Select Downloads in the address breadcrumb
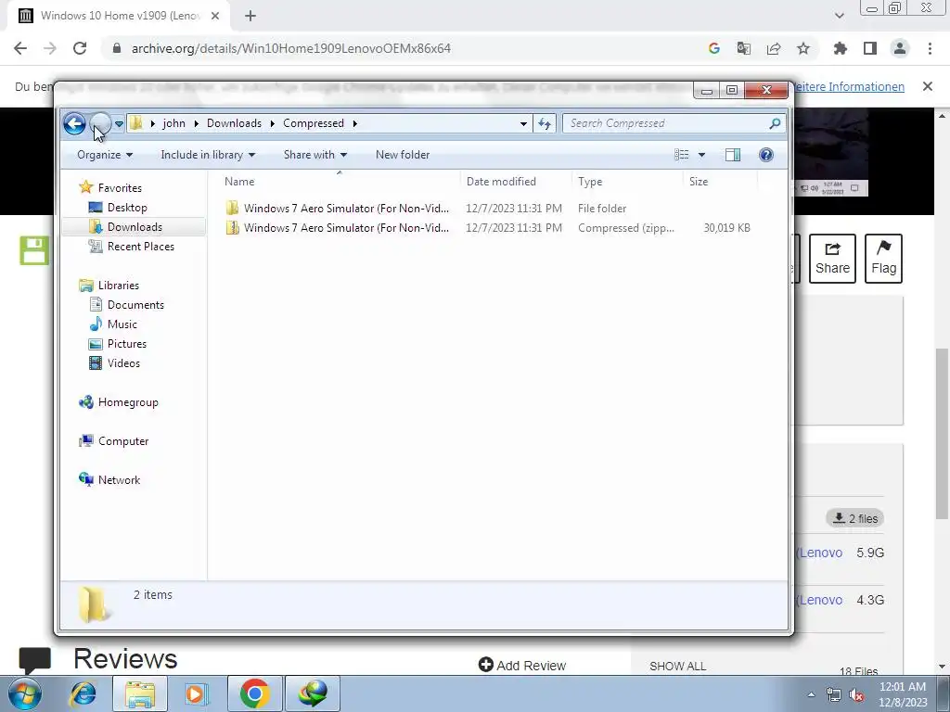950x712 pixels. [x=234, y=123]
